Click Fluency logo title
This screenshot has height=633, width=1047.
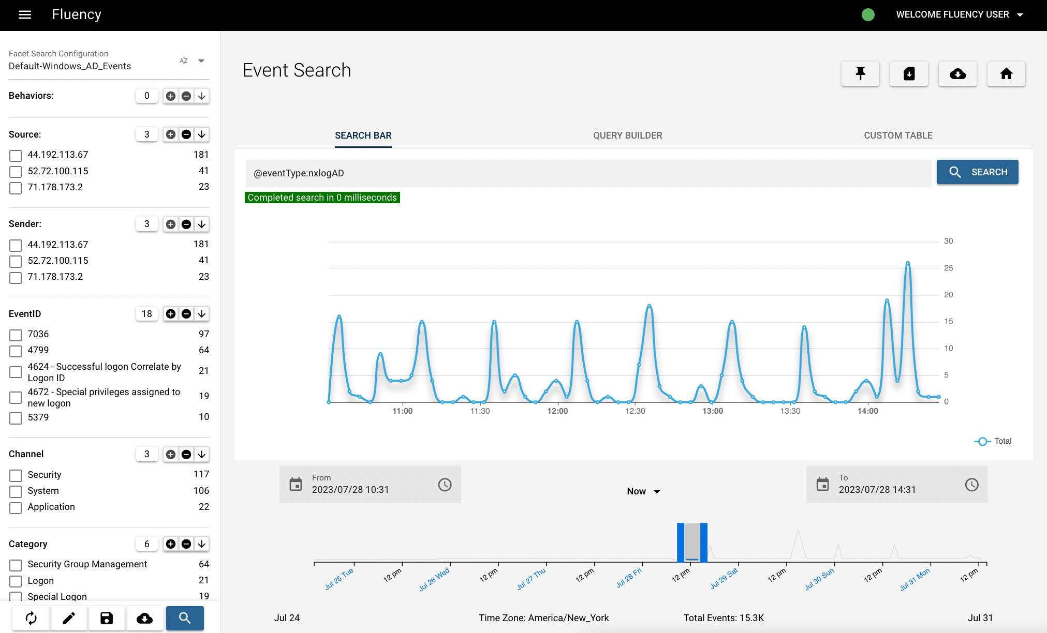(77, 14)
